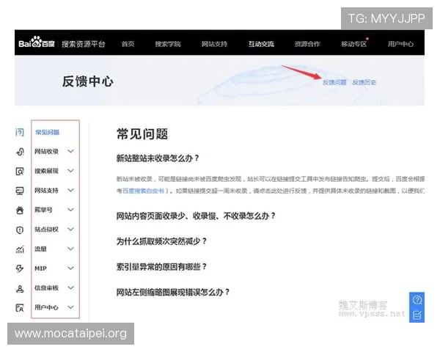440x352 pixels.
Task: Open the blue help chat floating icon
Action: [417, 300]
